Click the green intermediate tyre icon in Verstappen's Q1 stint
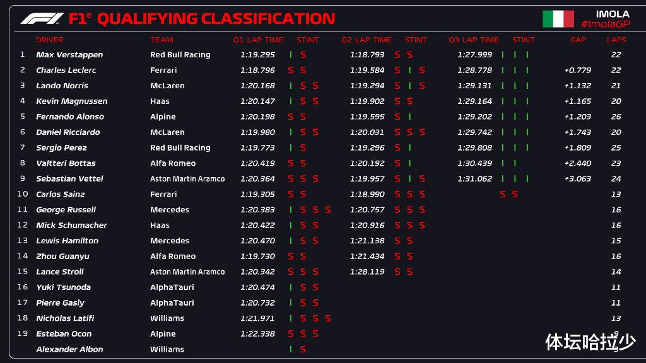Viewport: 646px width, 363px height. click(x=291, y=55)
